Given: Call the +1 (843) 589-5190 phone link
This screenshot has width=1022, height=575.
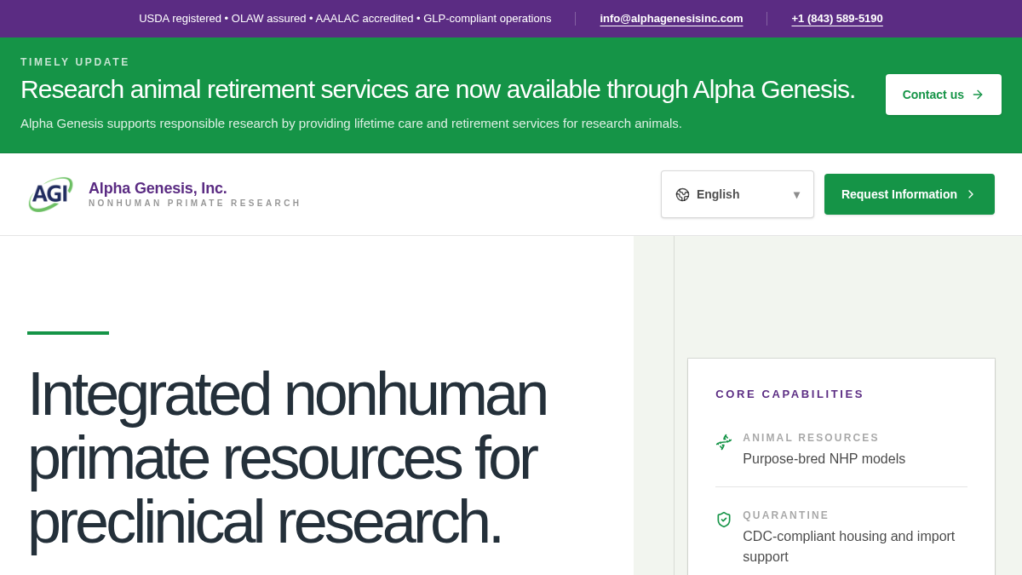Looking at the screenshot, I should tap(837, 19).
